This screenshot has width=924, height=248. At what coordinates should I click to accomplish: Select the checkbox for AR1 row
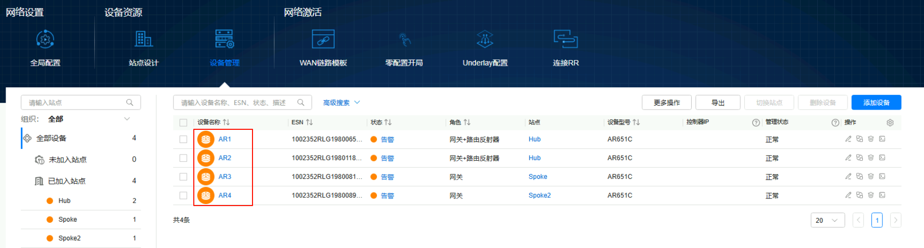(183, 139)
